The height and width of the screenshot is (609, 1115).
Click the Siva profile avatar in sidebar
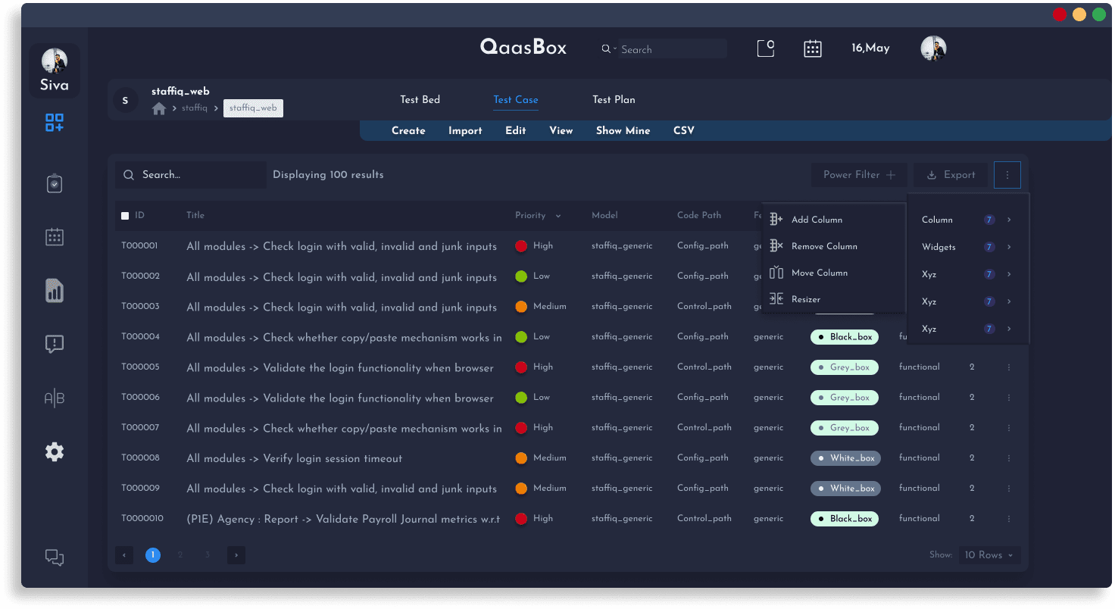[55, 61]
